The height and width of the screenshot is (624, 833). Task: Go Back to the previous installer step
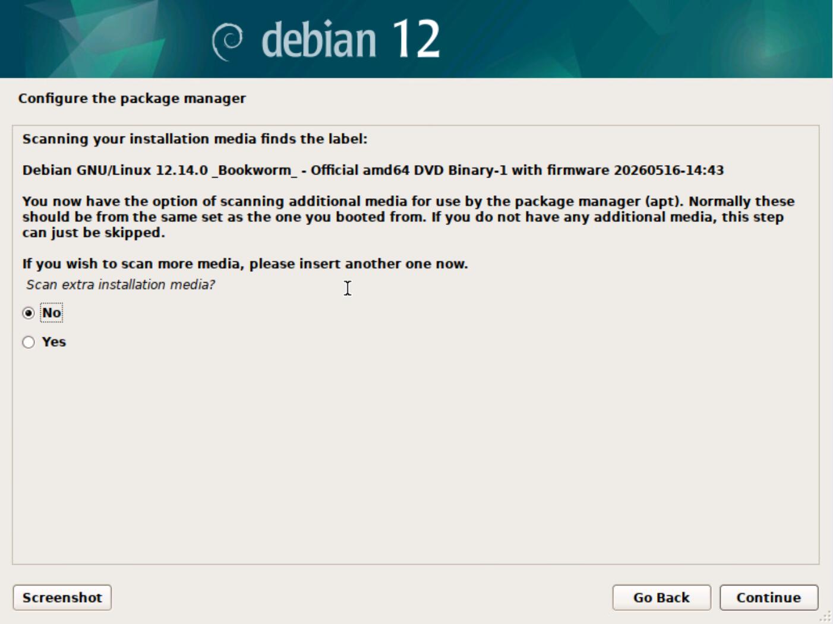661,597
